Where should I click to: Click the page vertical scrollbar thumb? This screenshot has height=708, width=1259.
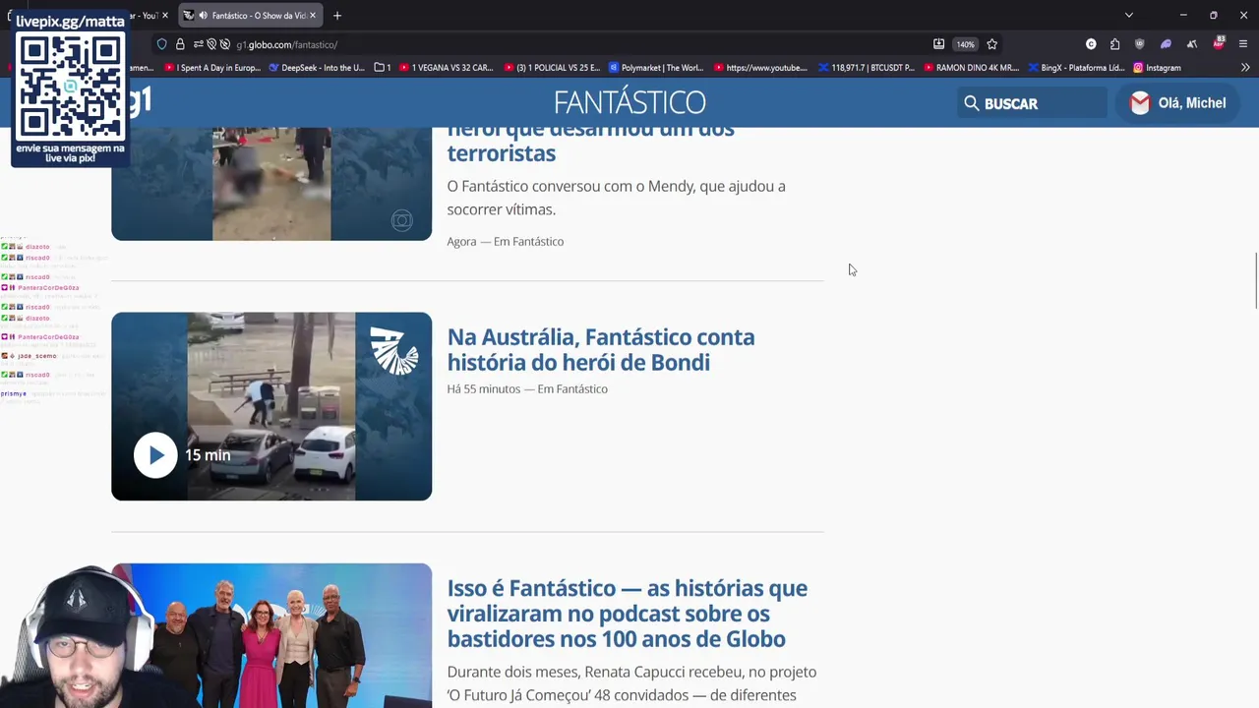1255,282
